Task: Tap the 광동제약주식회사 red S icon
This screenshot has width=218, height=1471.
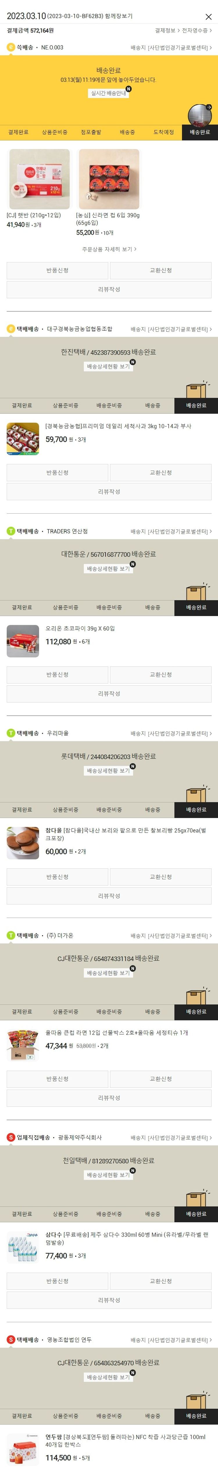Action: (x=10, y=1138)
